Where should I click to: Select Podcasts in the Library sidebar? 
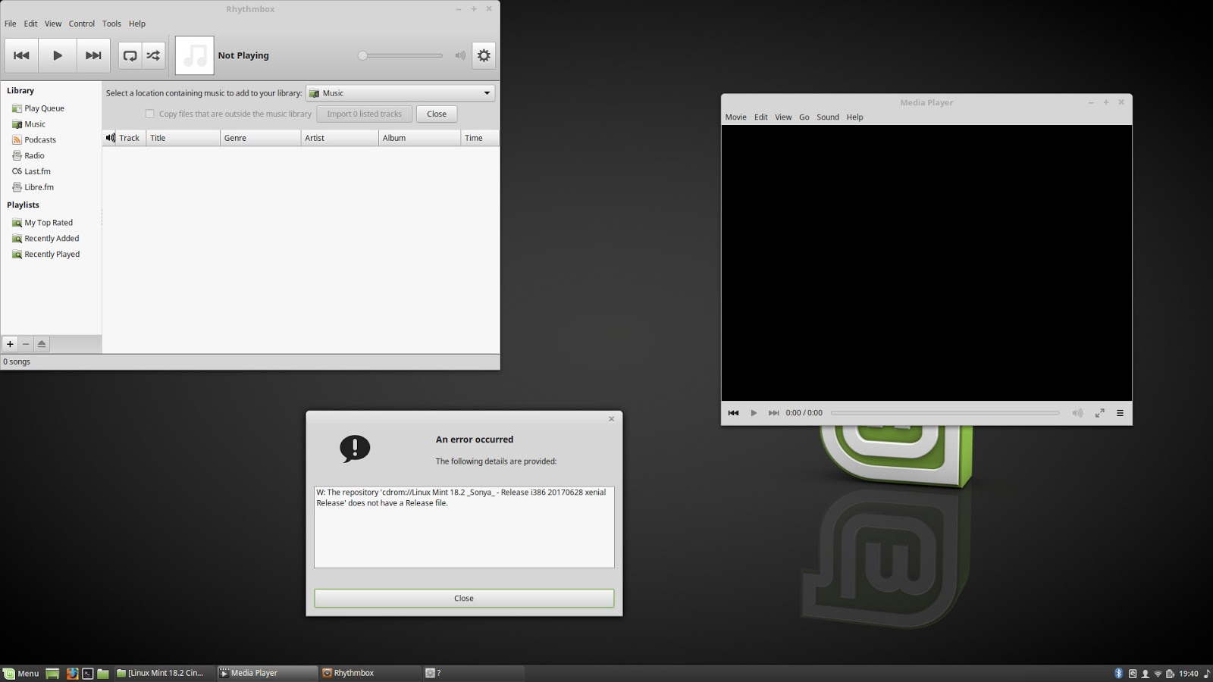pos(39,139)
